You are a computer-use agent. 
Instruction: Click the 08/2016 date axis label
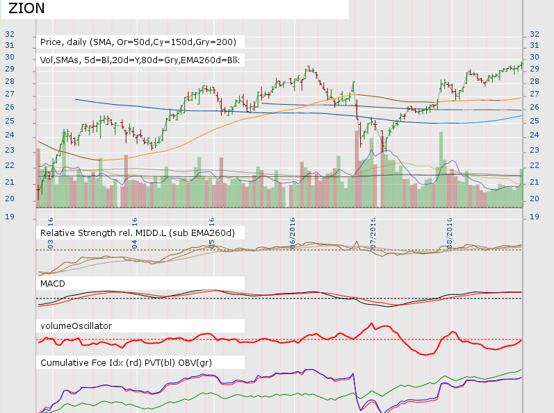pyautogui.click(x=450, y=233)
